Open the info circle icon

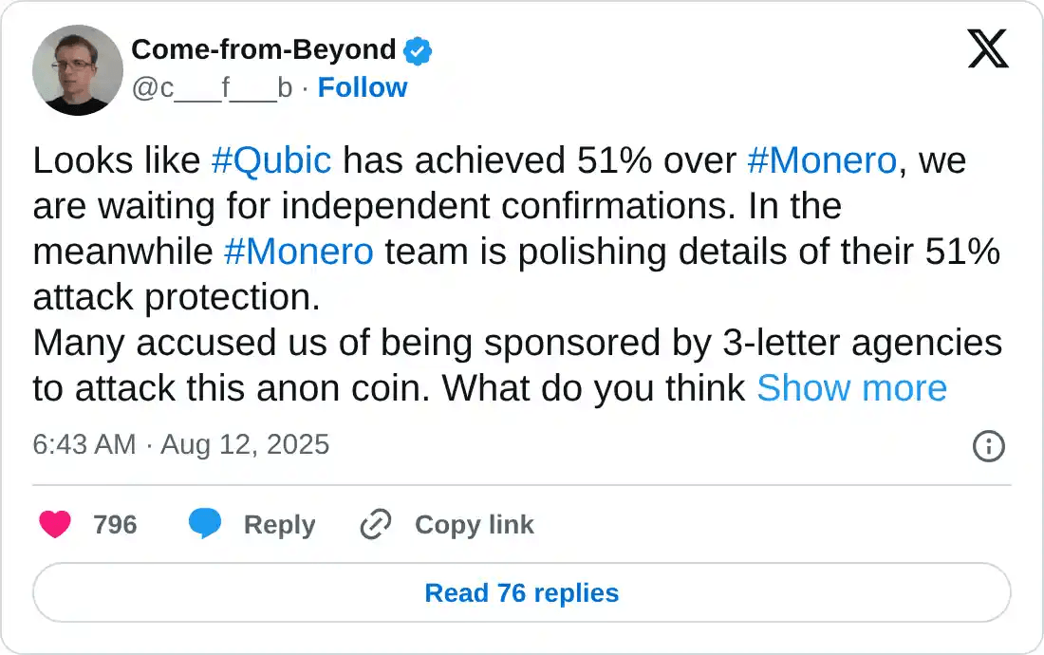[989, 445]
